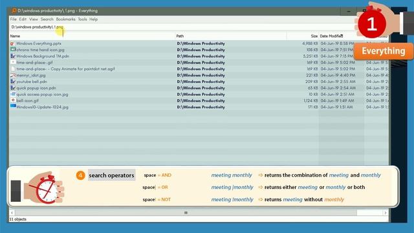Click the thumbnail icon of mennyi_idot.jpg

[13, 75]
